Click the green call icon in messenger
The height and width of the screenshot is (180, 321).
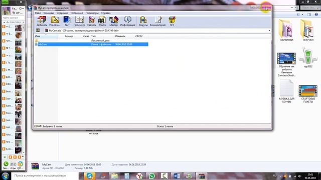(6, 164)
